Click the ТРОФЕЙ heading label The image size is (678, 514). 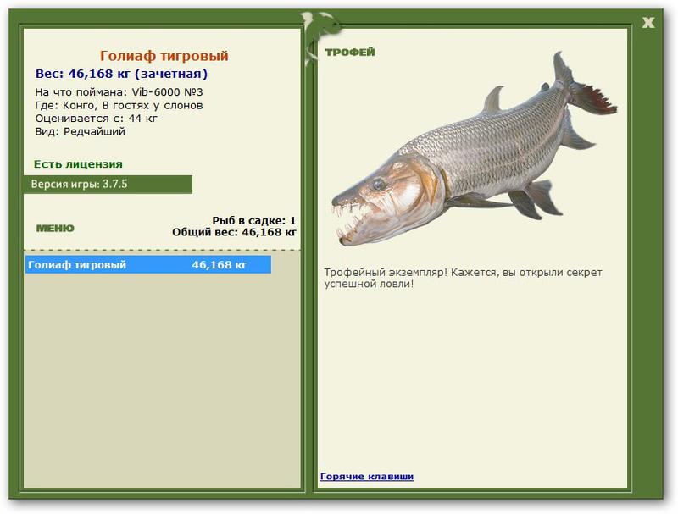pos(350,53)
